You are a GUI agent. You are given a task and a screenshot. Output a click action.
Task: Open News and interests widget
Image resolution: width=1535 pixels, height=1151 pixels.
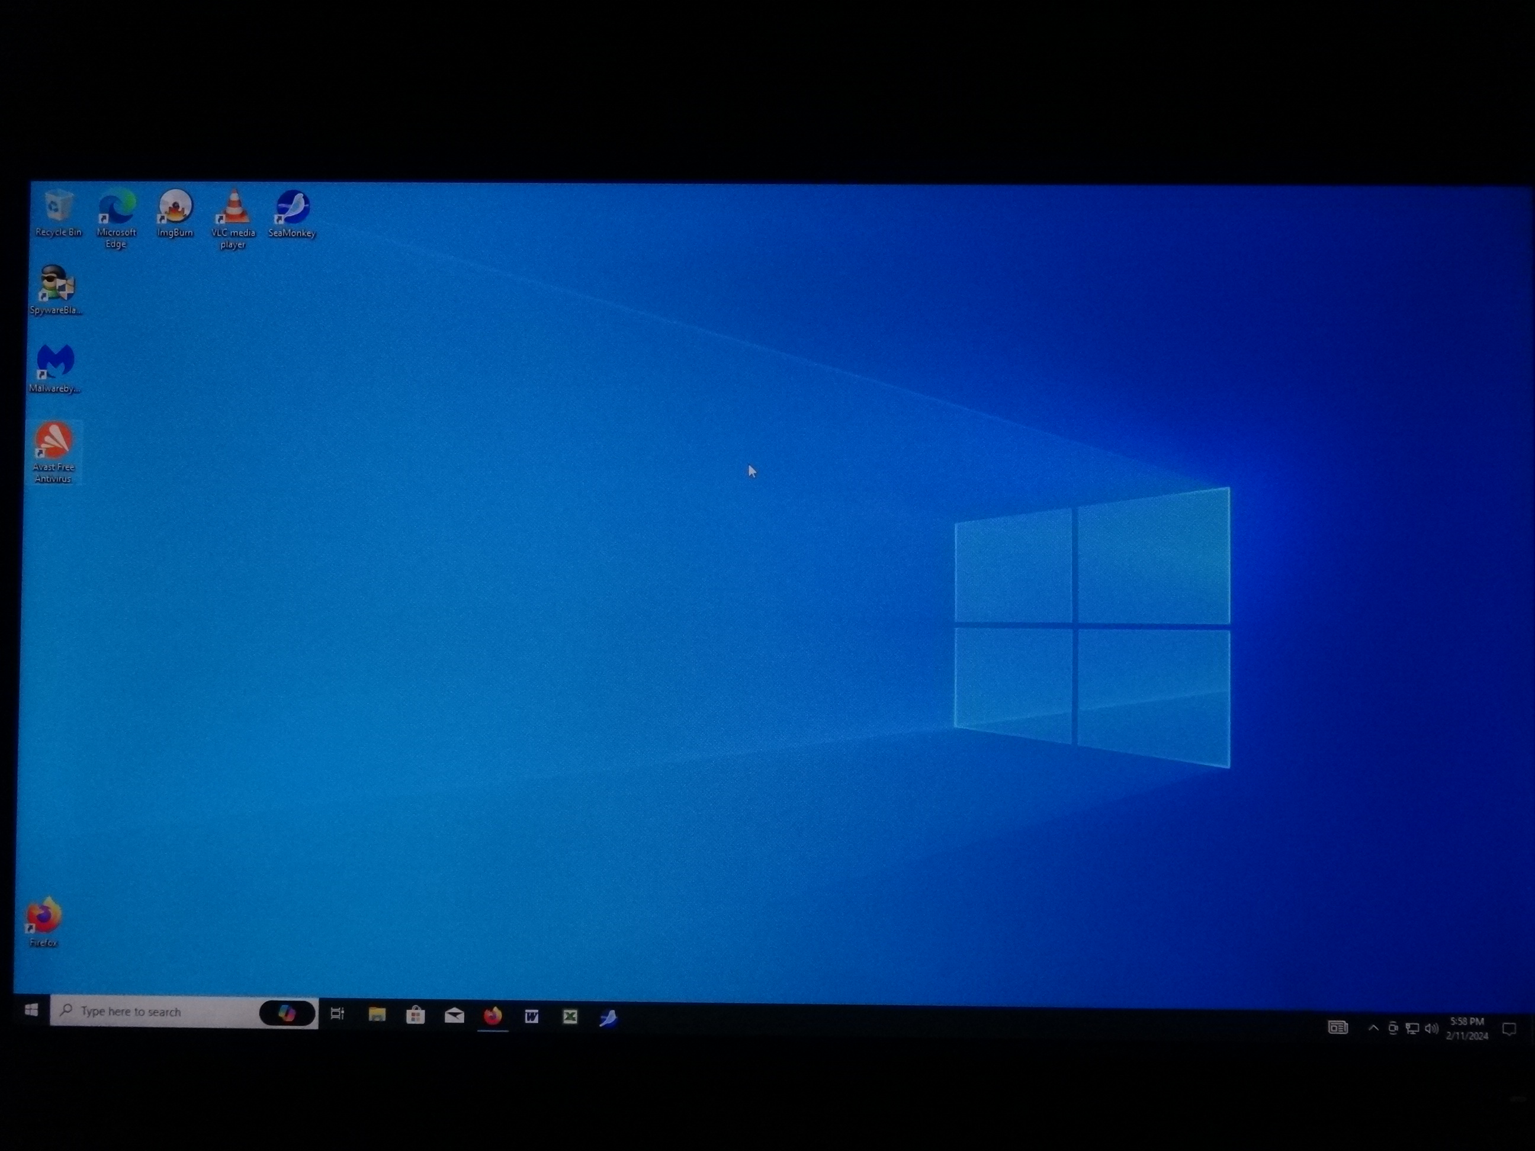pos(1338,1027)
